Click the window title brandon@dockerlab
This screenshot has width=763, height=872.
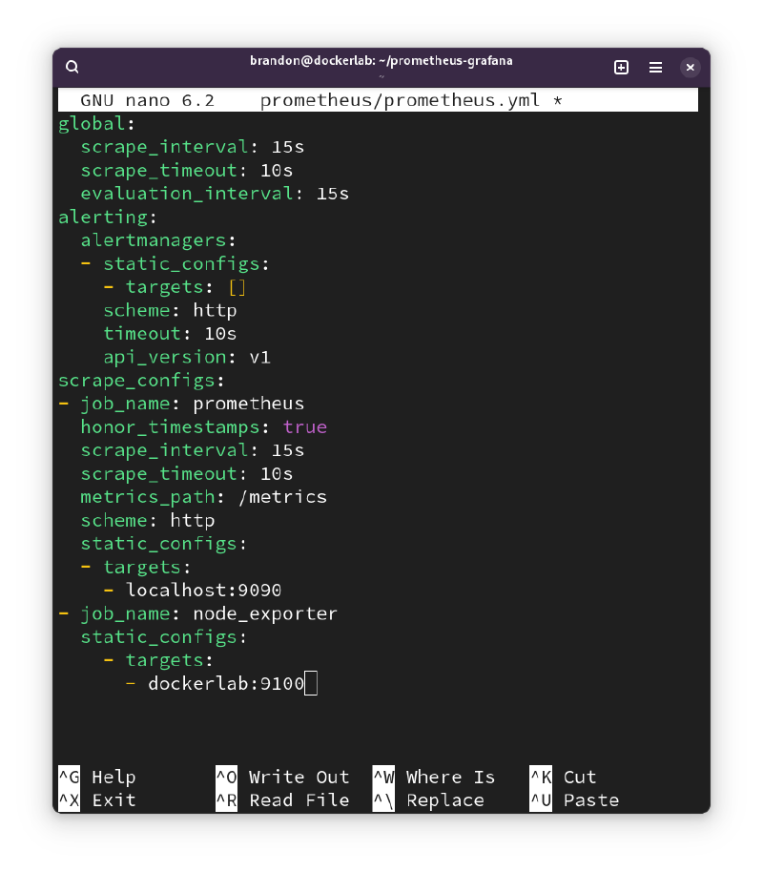pos(381,60)
